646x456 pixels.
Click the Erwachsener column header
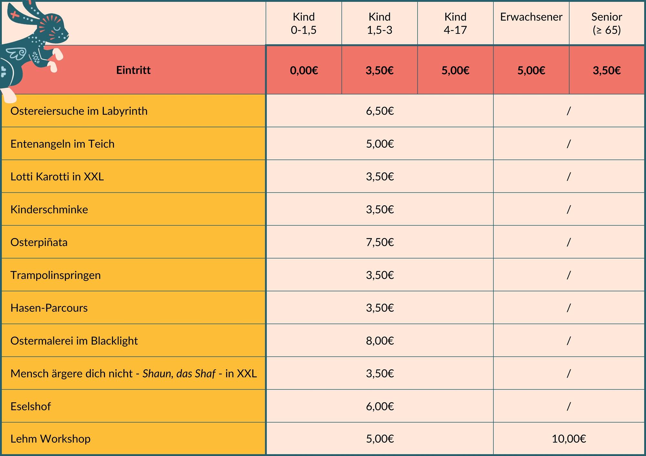coord(531,17)
